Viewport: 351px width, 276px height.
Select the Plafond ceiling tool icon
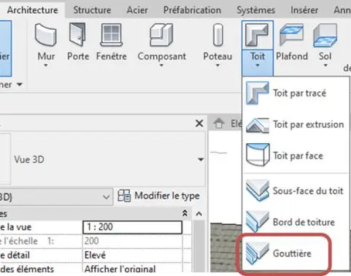click(x=291, y=35)
